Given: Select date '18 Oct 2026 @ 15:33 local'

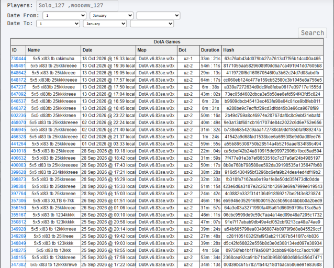Looking at the screenshot, I should pyautogui.click(x=108, y=59).
